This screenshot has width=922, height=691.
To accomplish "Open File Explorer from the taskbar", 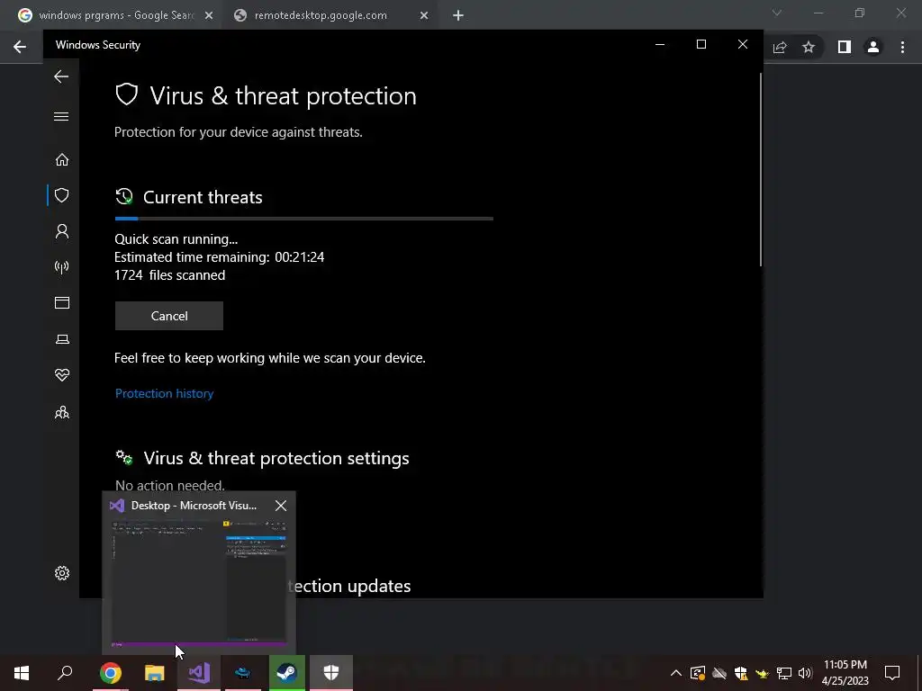I will coord(155,673).
